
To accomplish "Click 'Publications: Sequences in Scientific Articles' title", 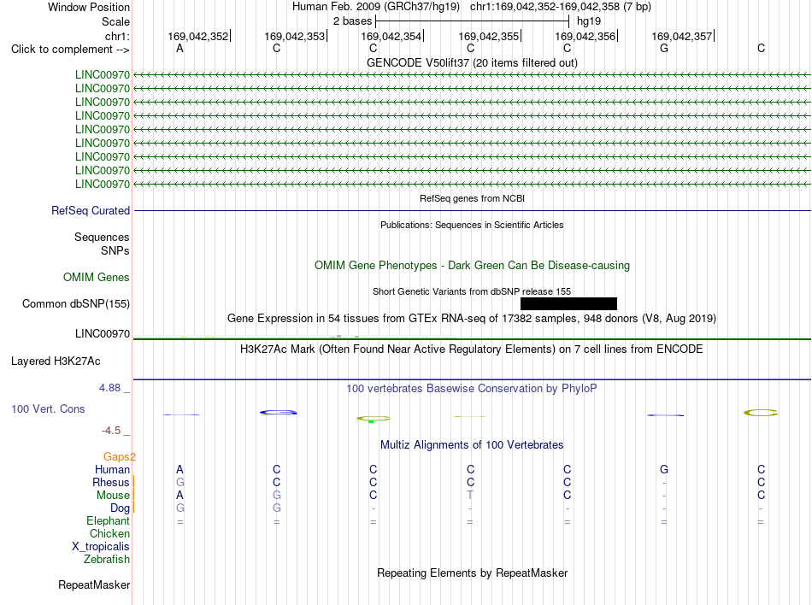I will pos(472,225).
